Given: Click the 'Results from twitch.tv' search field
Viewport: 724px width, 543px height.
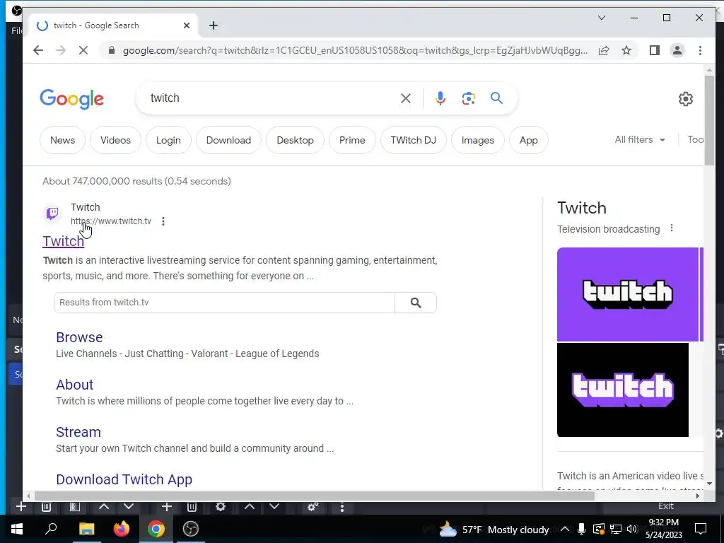Looking at the screenshot, I should pos(224,303).
